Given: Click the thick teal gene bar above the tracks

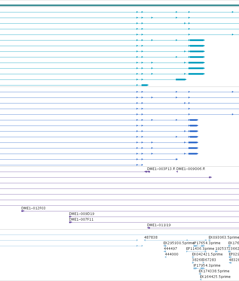Looking at the screenshot, I should (x=120, y=5).
